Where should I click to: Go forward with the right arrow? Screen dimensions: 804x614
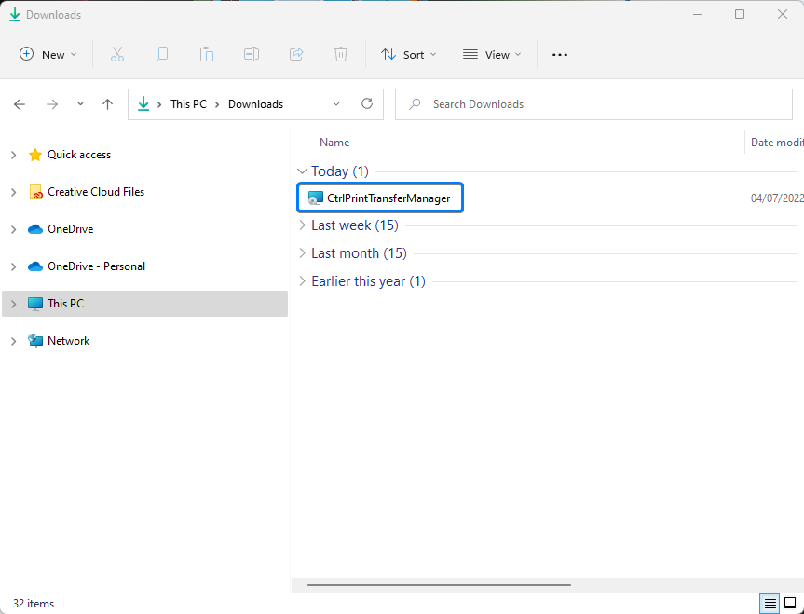pos(52,104)
